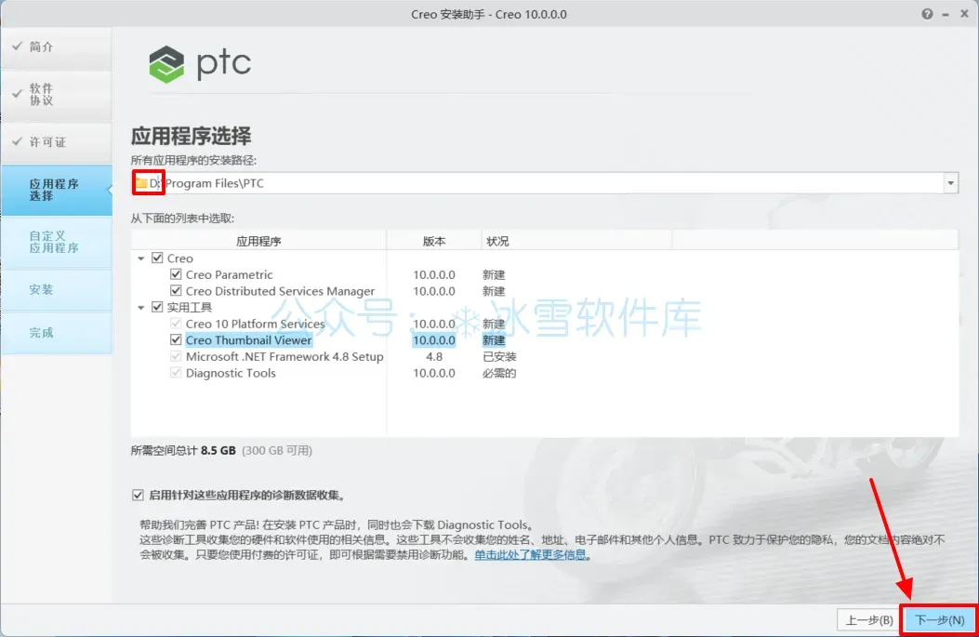Disable diagnostic data collection checkbox

[138, 496]
